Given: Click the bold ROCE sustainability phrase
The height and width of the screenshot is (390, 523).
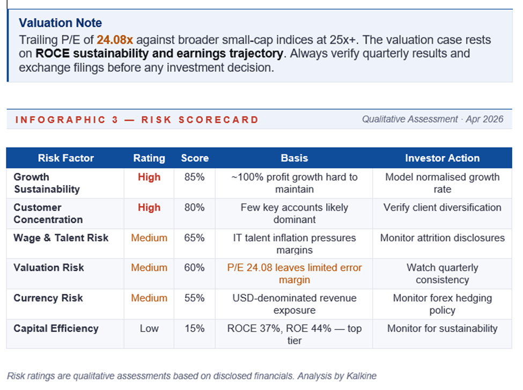Looking at the screenshot, I should (159, 54).
